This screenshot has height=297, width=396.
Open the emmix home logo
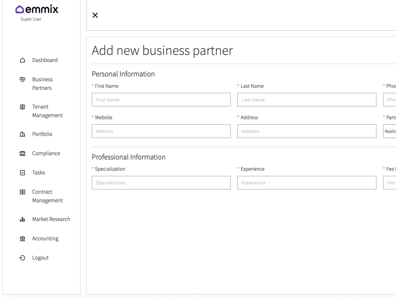37,9
